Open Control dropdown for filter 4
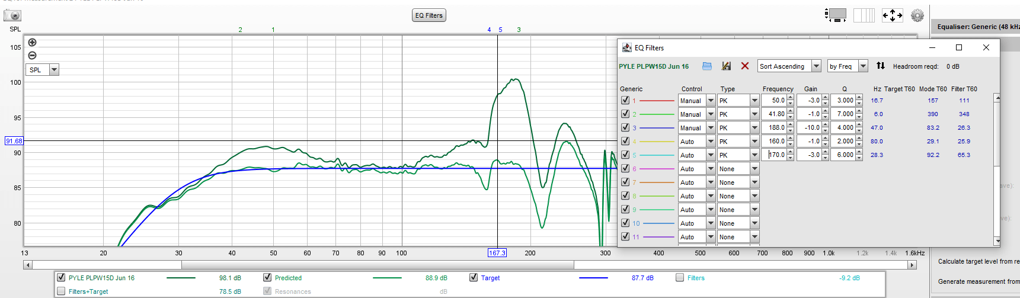Image resolution: width=1020 pixels, height=298 pixels. point(711,142)
